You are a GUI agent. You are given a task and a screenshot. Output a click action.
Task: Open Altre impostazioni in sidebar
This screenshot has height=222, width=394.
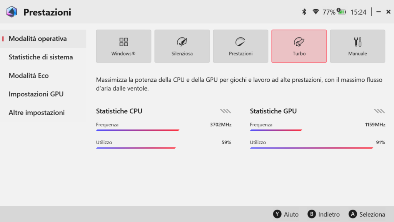coord(37,113)
